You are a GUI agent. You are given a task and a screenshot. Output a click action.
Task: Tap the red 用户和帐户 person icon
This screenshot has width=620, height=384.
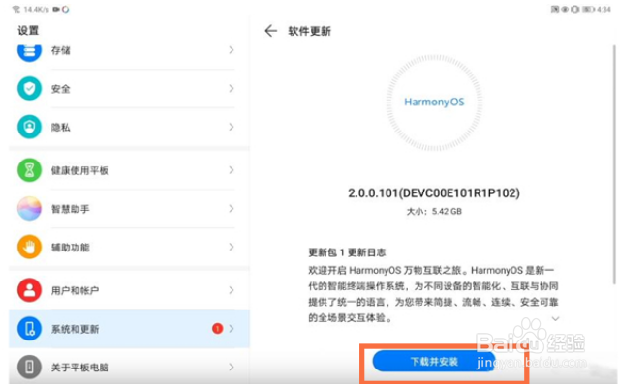(x=29, y=290)
